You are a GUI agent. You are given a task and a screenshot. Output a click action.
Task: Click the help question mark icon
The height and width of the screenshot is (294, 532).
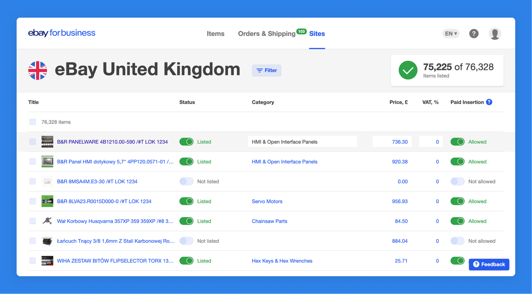[474, 34]
